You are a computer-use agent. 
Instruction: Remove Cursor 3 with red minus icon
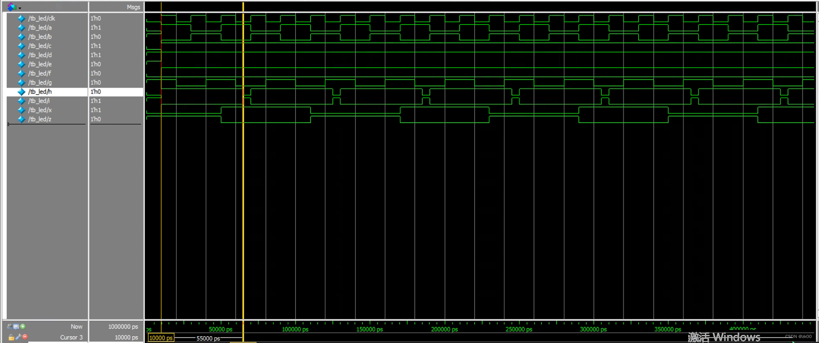pos(25,337)
